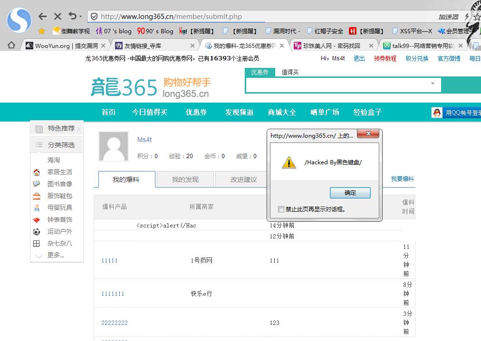481x341 pixels.
Task: Expand the search box dropdown arrow
Action: click(433, 84)
